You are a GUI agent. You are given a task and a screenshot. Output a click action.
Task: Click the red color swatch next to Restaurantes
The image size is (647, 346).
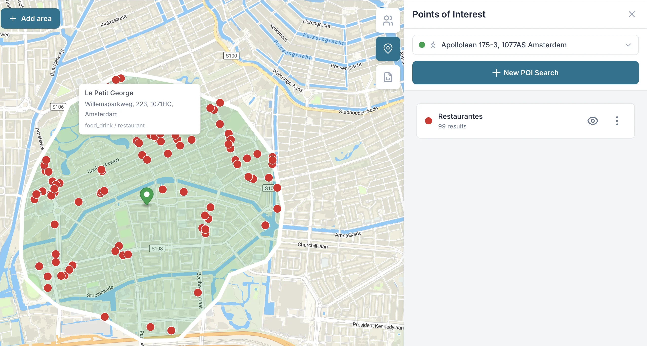428,121
